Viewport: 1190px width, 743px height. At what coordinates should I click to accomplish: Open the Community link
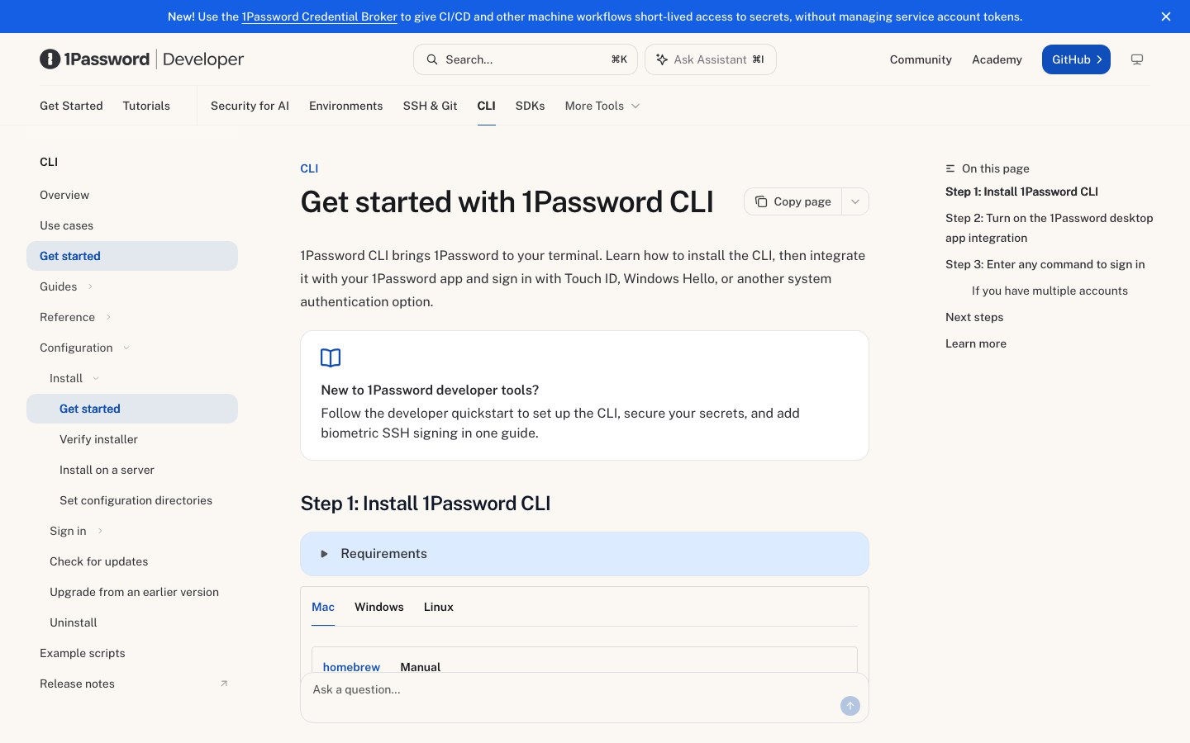click(x=921, y=59)
